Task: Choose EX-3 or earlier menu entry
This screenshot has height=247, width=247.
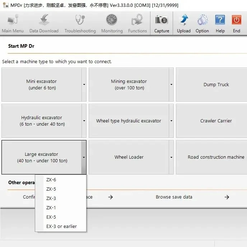Action: click(x=61, y=227)
